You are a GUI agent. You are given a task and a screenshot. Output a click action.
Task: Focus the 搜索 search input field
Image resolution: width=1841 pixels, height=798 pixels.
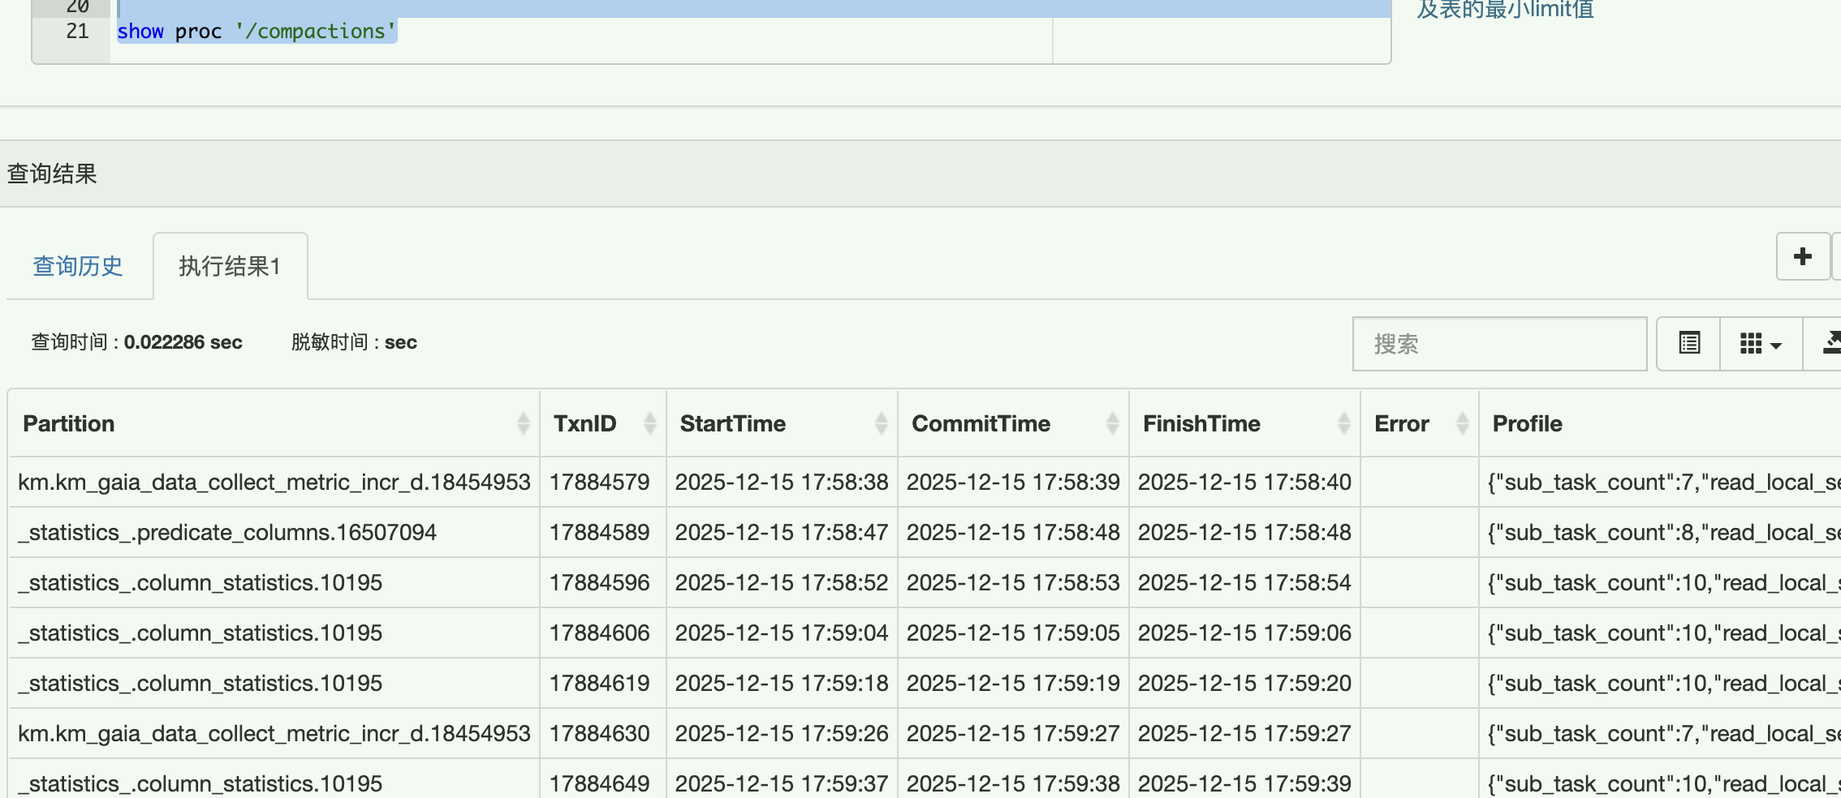coord(1498,344)
